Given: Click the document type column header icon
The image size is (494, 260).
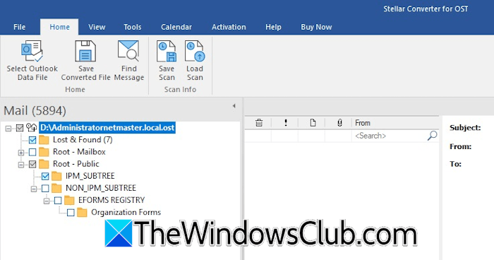Looking at the screenshot, I should 313,123.
